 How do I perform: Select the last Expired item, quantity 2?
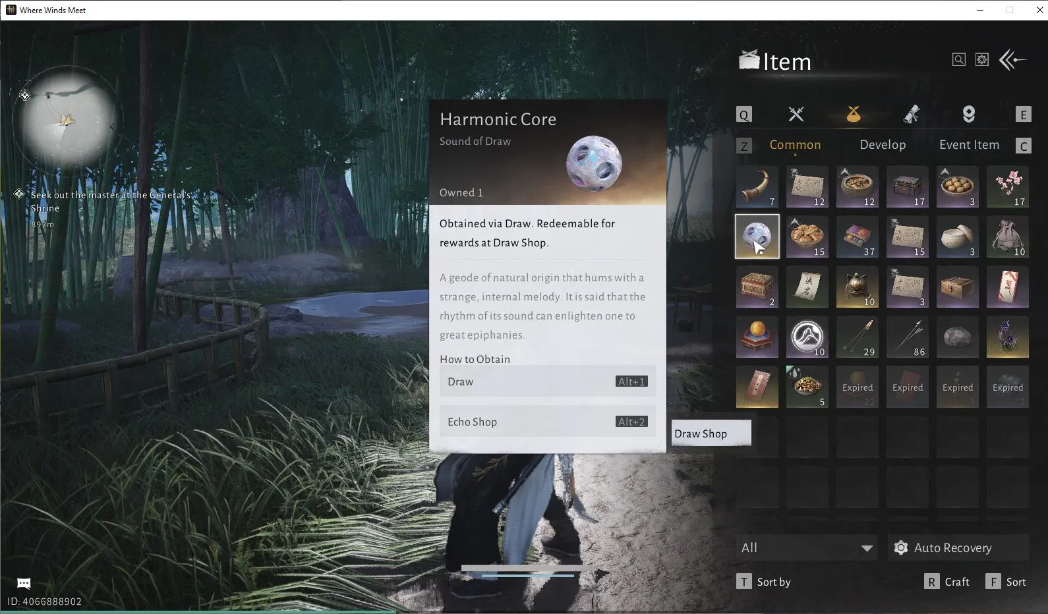coord(1007,387)
